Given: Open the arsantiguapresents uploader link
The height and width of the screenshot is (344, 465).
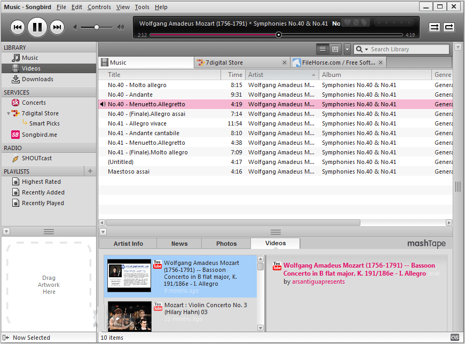Looking at the screenshot, I should point(318,282).
